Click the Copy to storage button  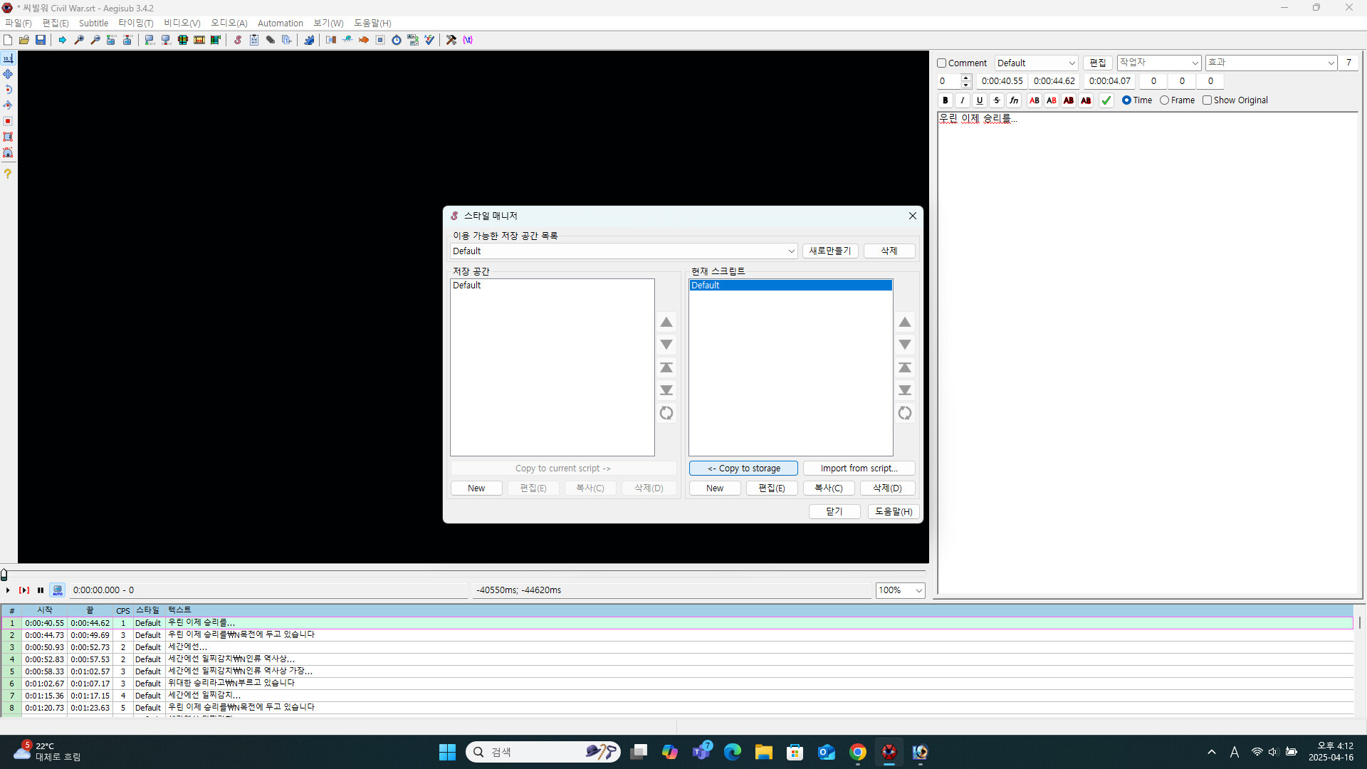tap(743, 469)
